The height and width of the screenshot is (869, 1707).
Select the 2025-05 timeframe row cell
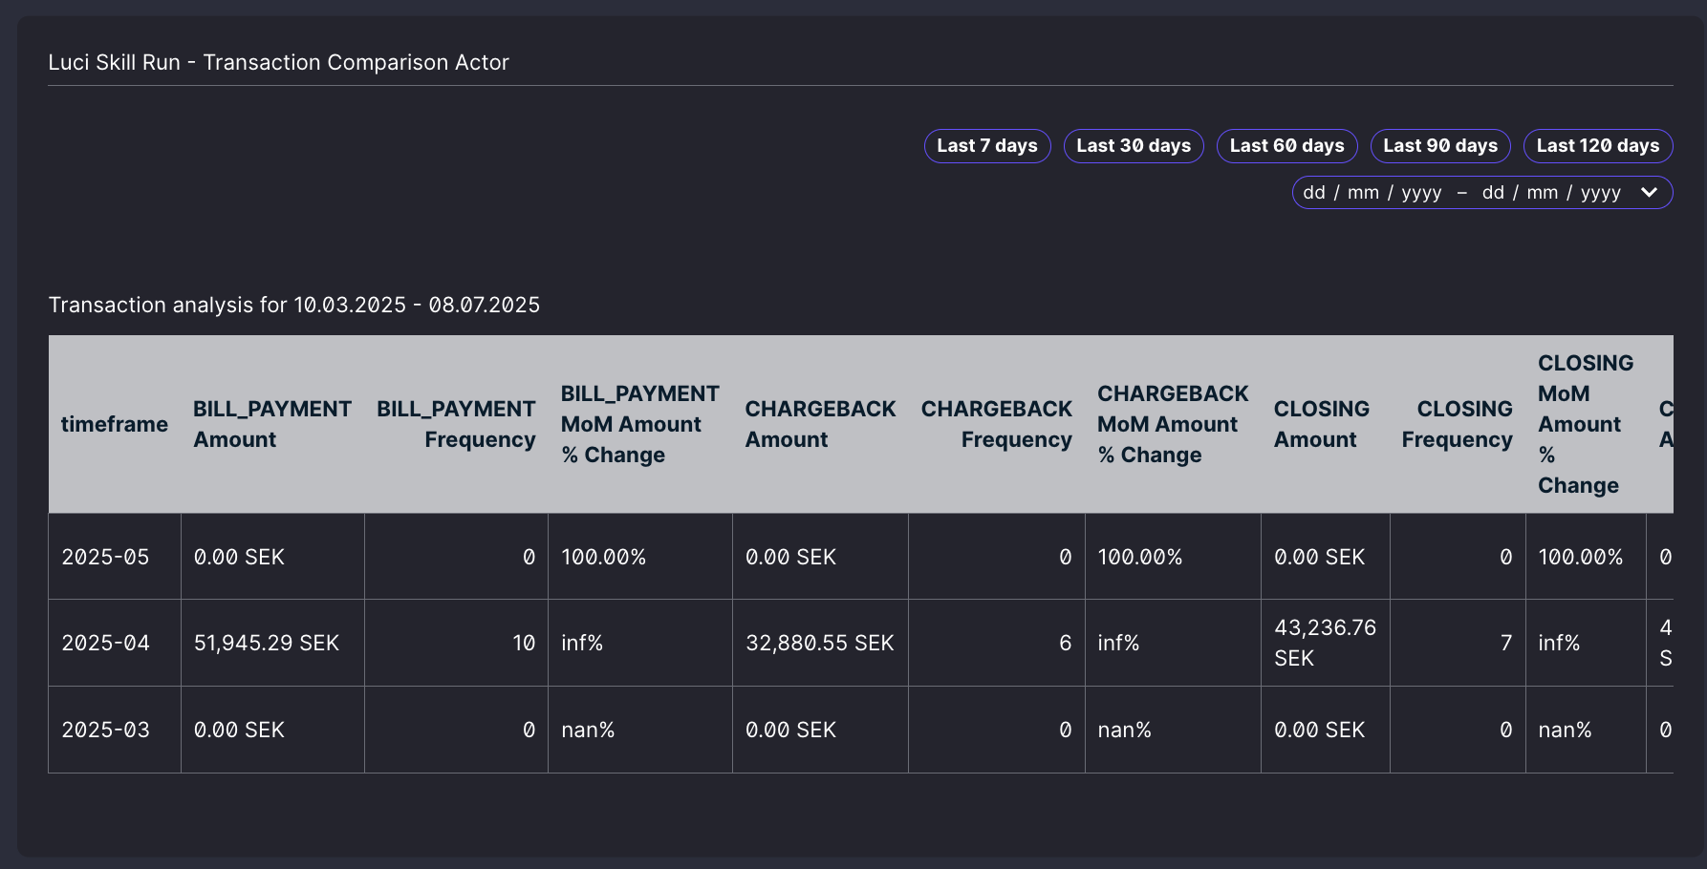click(x=115, y=557)
